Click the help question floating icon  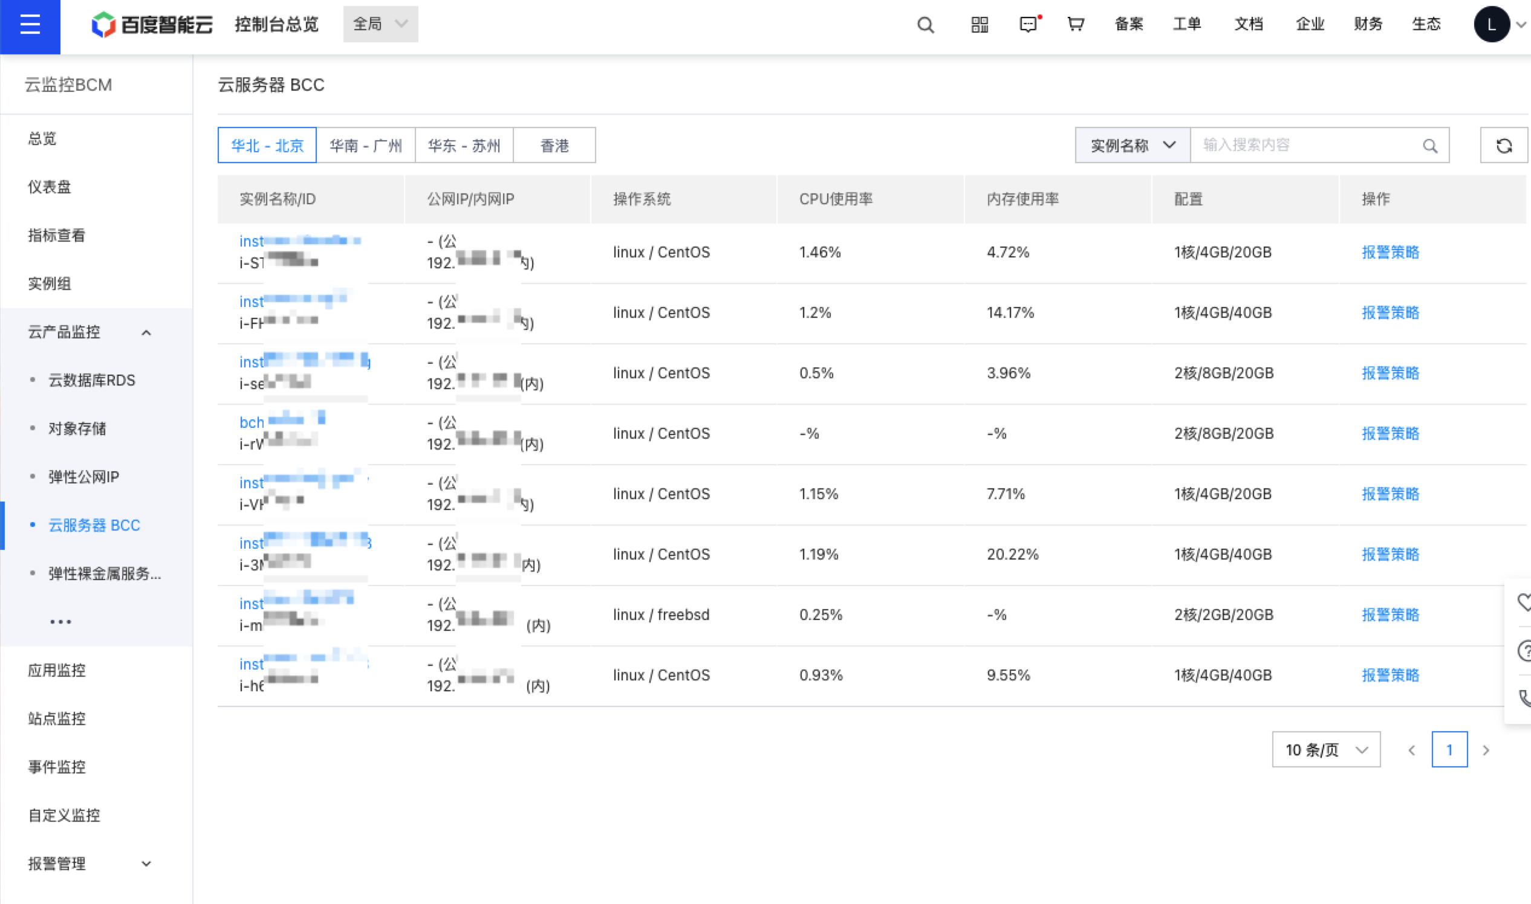[1524, 651]
